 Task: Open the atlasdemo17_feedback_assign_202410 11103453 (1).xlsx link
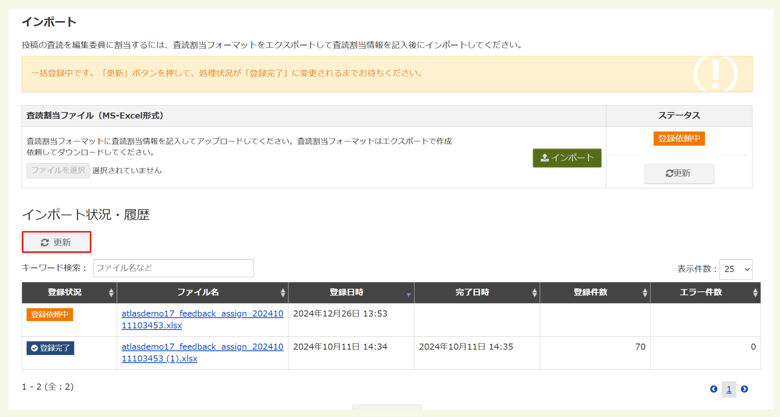coord(202,352)
